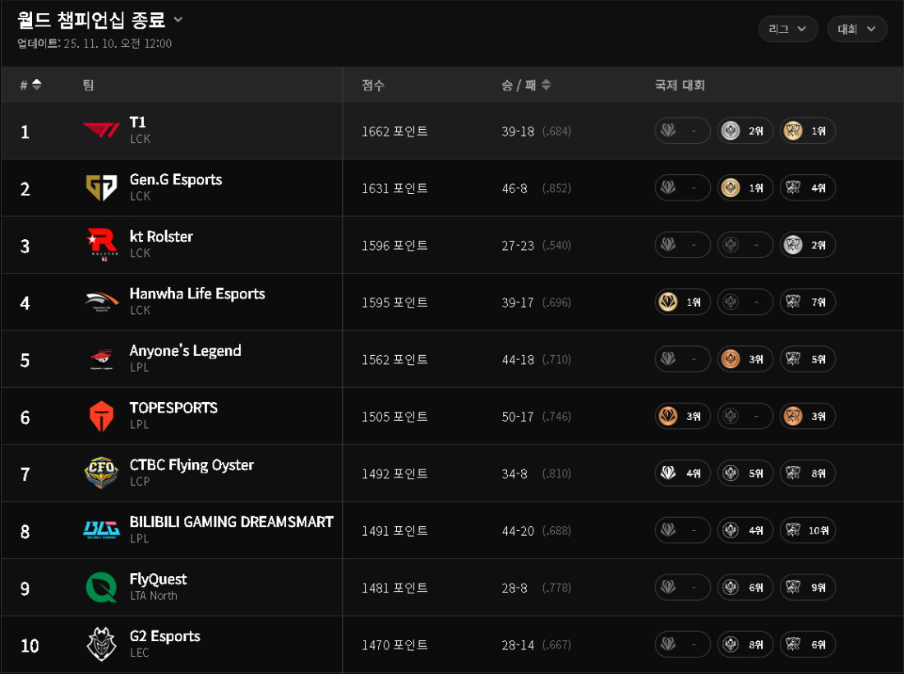Click the kt Rolster logo

(x=101, y=245)
